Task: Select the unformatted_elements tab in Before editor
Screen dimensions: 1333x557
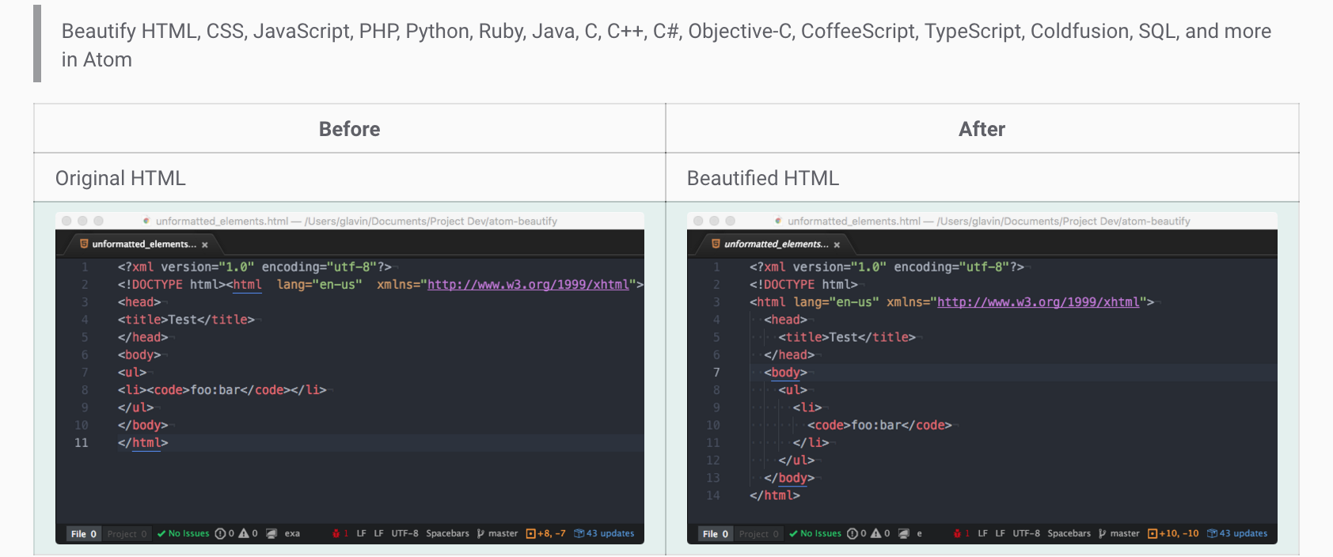Action: tap(143, 244)
